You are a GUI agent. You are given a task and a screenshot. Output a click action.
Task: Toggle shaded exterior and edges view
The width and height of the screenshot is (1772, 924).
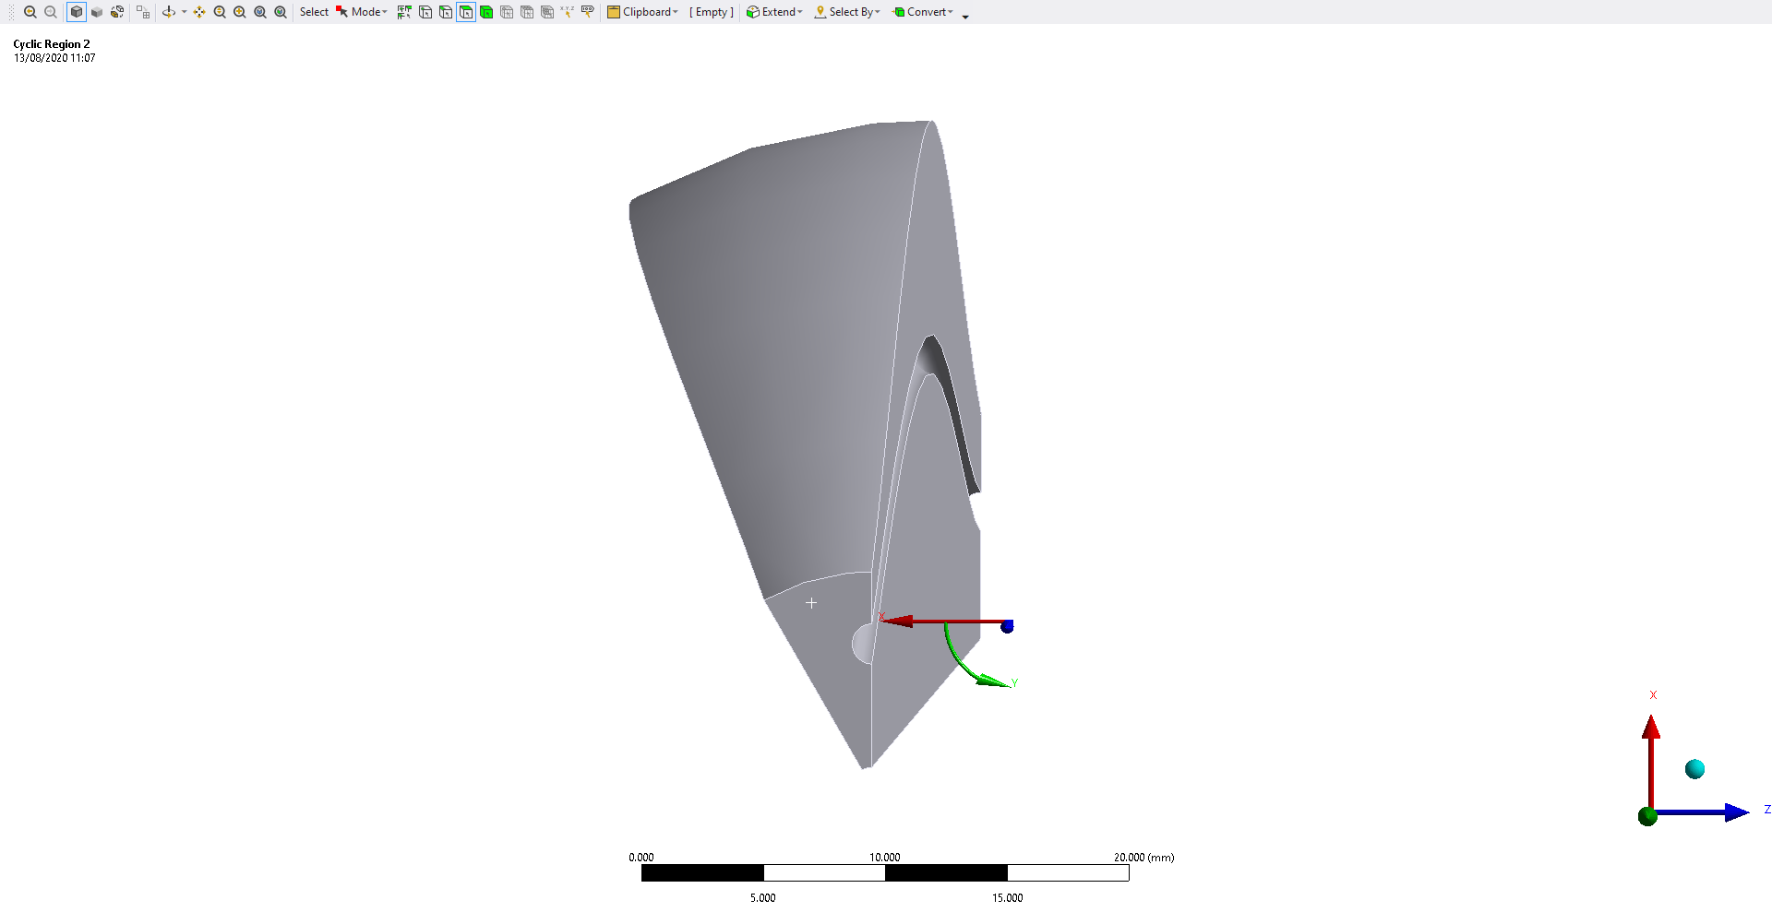tap(77, 12)
